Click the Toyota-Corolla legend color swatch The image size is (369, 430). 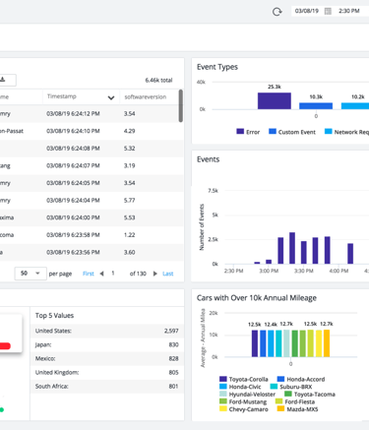[223, 379]
